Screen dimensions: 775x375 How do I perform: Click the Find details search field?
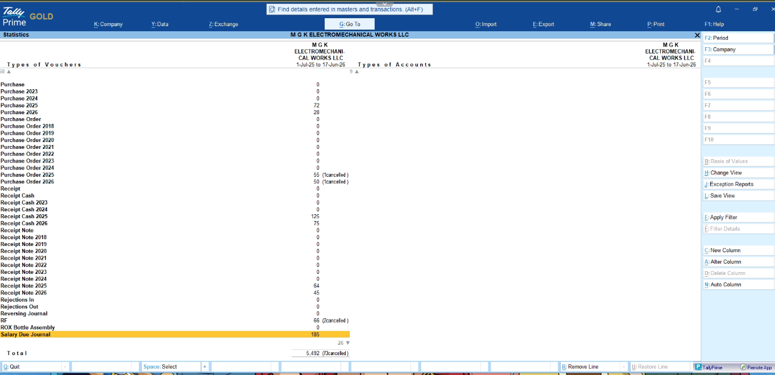tap(350, 9)
